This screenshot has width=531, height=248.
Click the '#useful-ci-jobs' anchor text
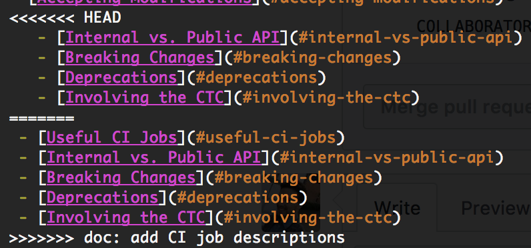pos(265,138)
